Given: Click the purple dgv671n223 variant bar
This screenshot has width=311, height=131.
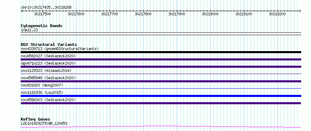Looking at the screenshot, I should pyautogui.click(x=161, y=67).
